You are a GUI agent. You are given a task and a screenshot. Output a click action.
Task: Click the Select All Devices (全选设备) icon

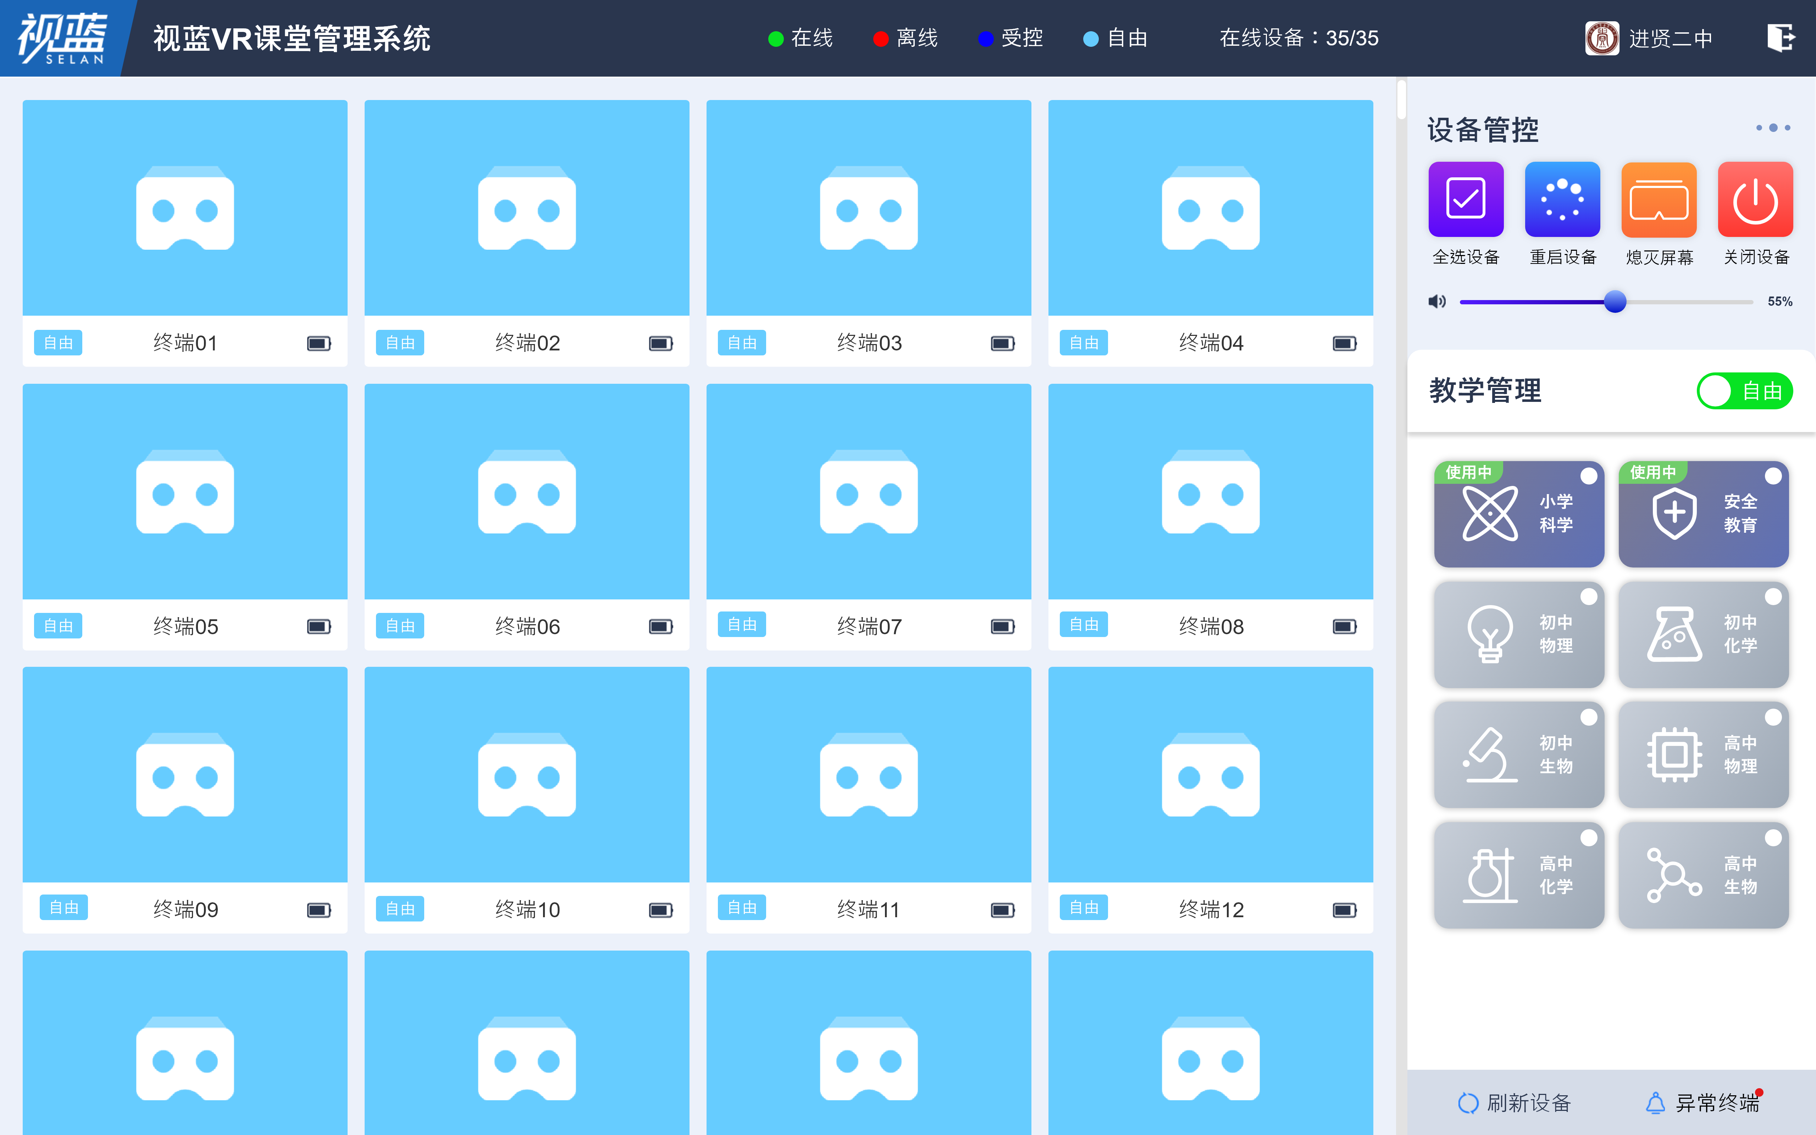point(1466,199)
